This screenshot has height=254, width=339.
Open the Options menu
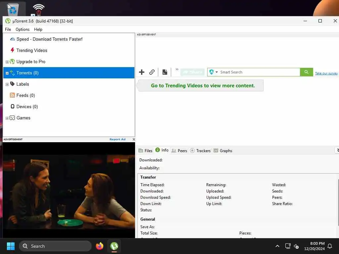pyautogui.click(x=23, y=29)
